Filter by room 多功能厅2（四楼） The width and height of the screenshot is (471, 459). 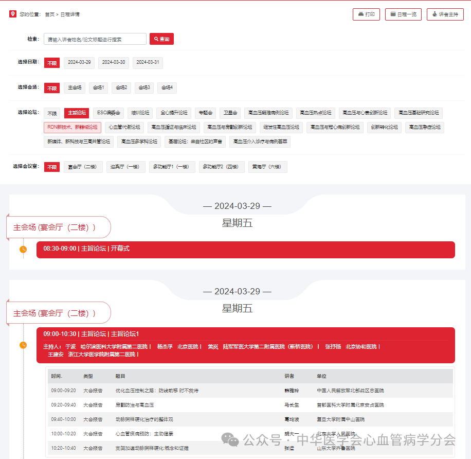[222, 167]
